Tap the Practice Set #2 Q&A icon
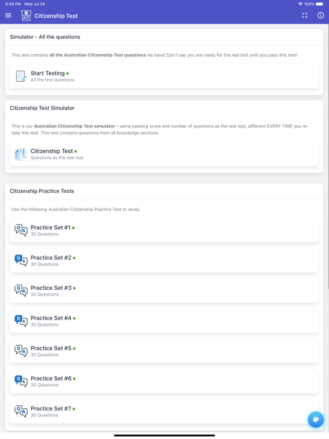Screen dimensions: 329x439 click(21, 261)
